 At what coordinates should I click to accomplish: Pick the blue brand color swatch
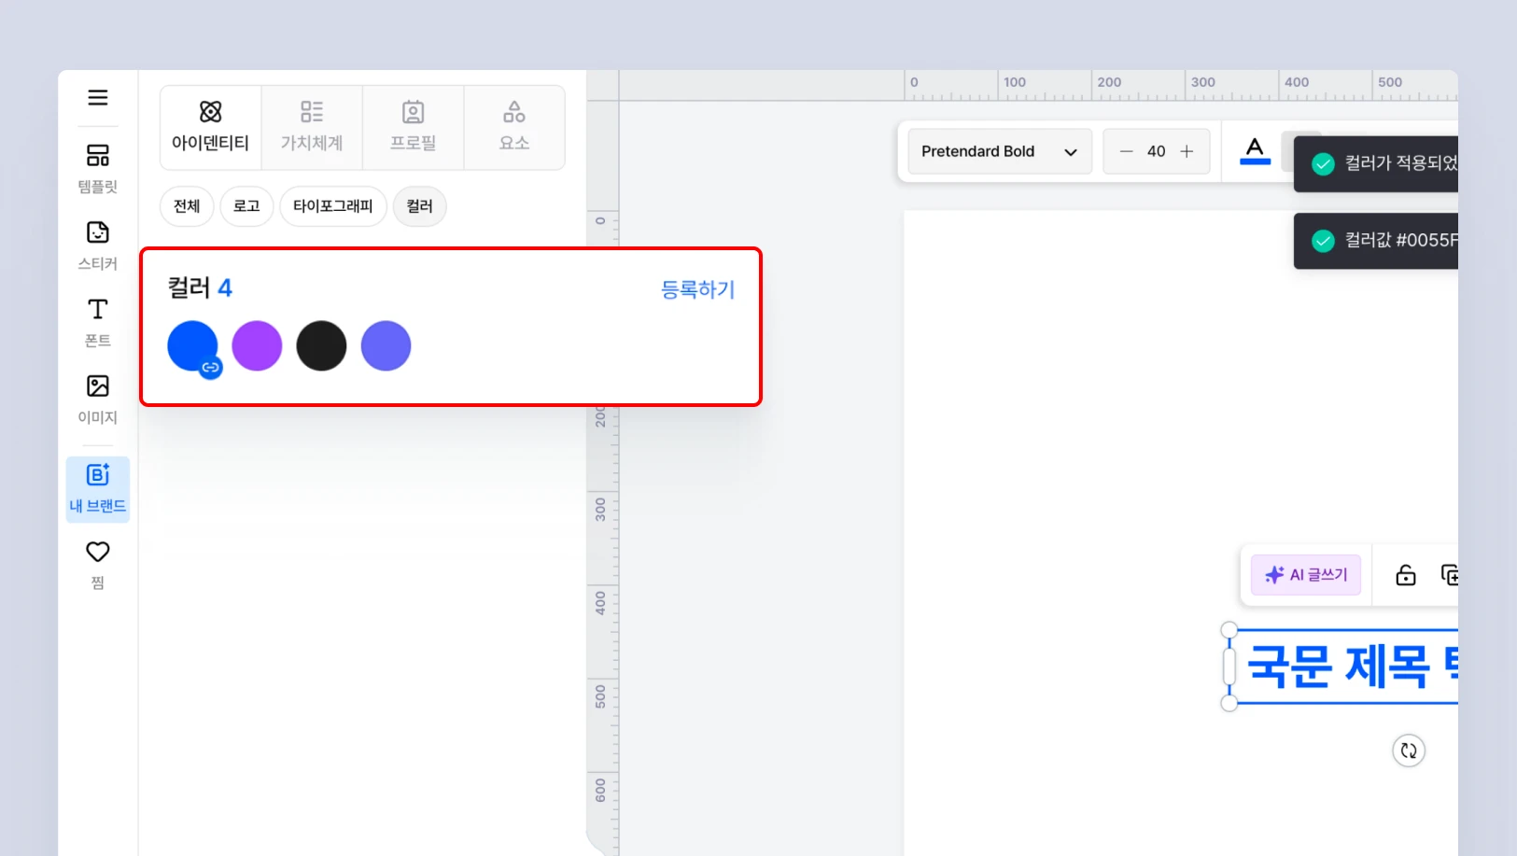(x=192, y=346)
